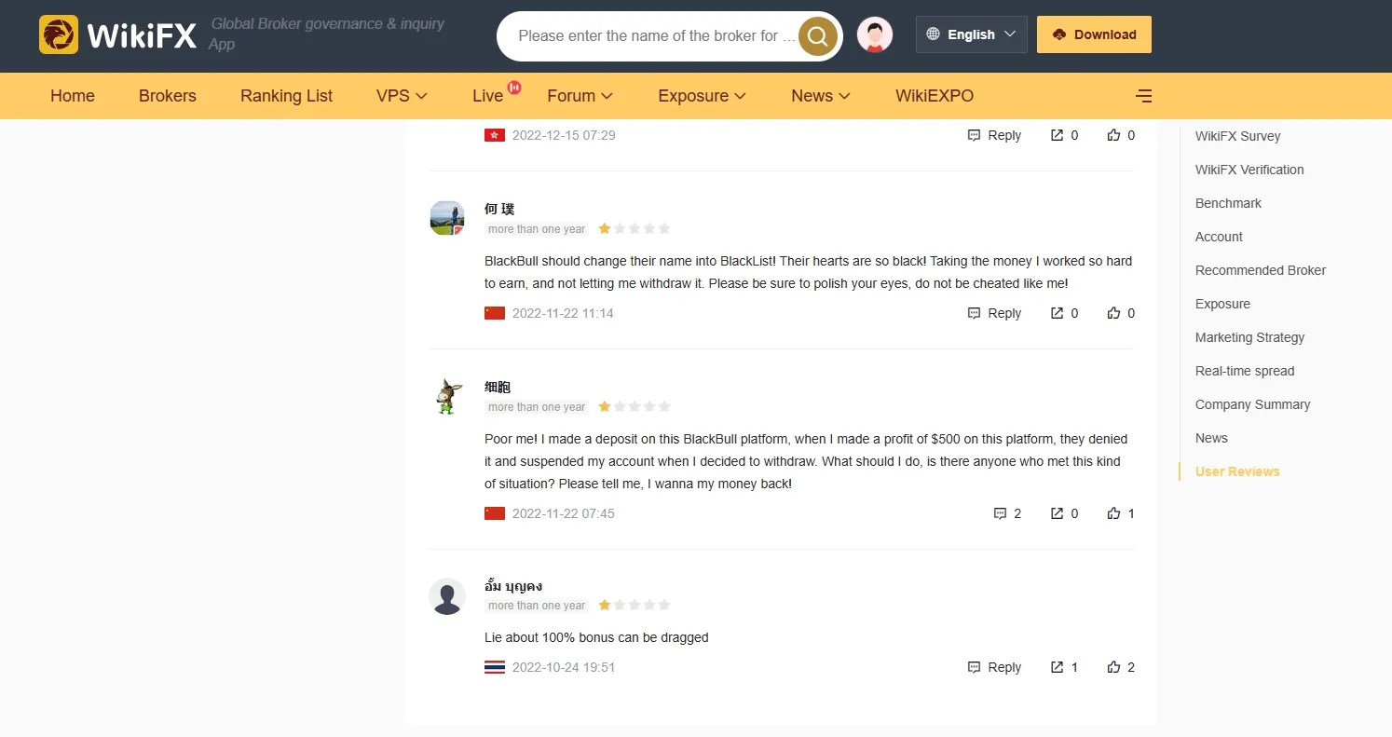Click username อั้ม บุญคง

(x=513, y=586)
